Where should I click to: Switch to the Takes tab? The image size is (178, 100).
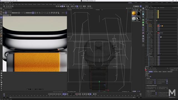(x=151, y=6)
